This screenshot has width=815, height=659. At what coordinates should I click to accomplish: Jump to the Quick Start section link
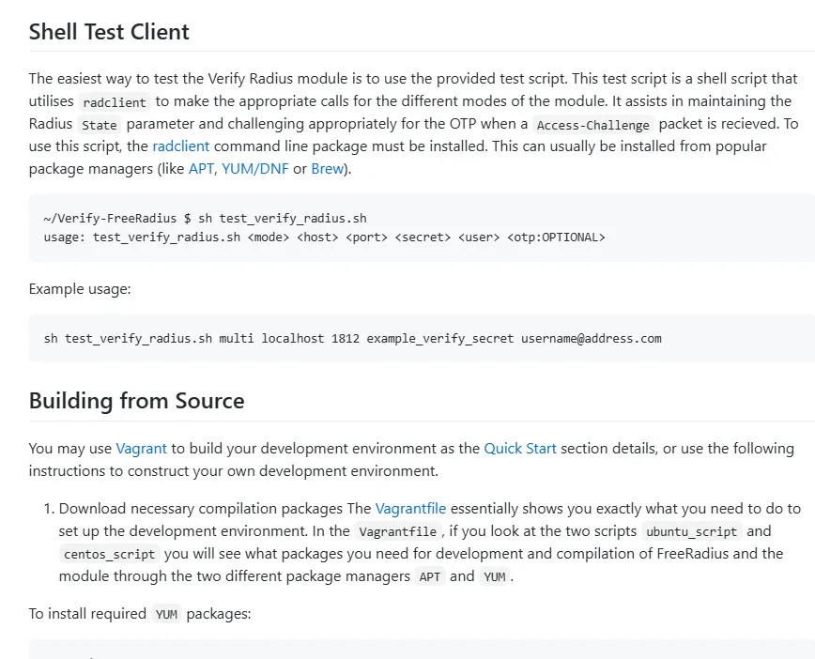tap(520, 449)
